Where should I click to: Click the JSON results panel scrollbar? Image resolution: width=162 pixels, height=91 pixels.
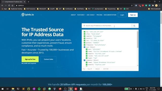pyautogui.click(x=138, y=40)
